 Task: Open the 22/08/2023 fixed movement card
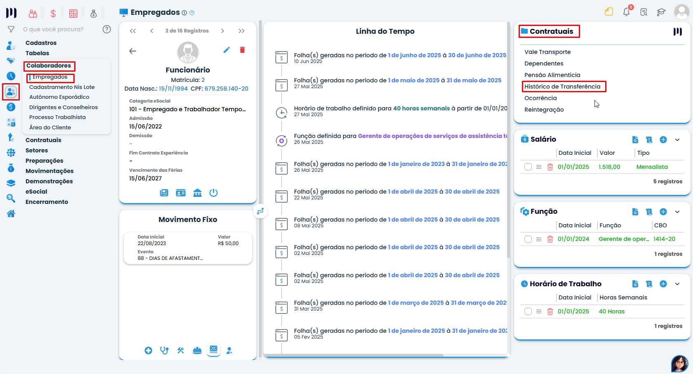(x=188, y=248)
